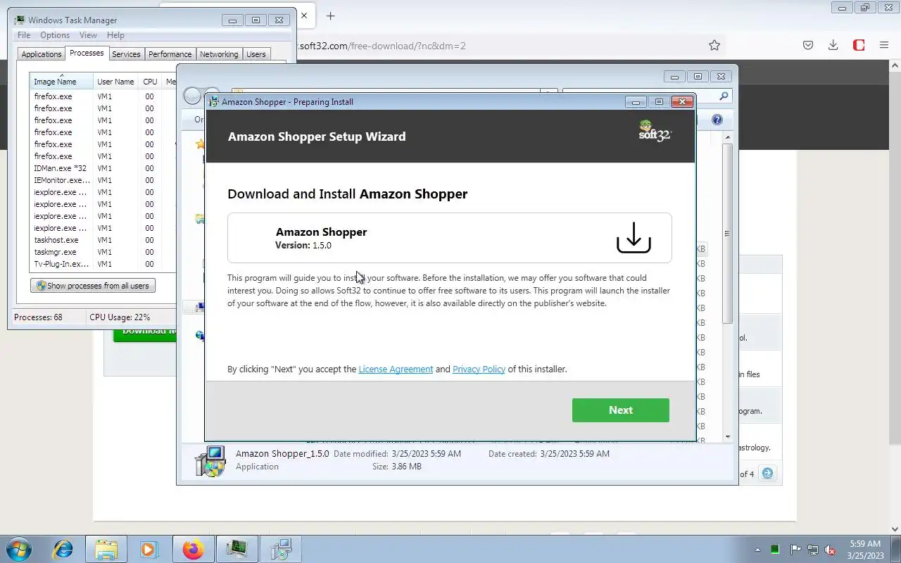
Task: Click the network connection tray icon
Action: pyautogui.click(x=813, y=550)
